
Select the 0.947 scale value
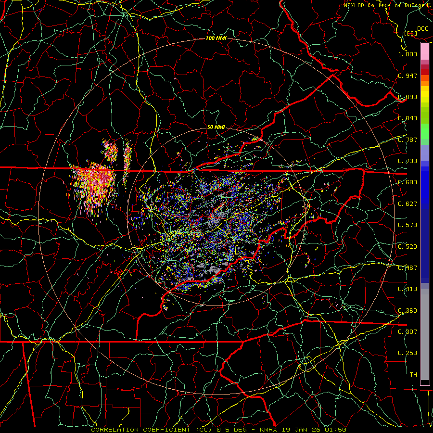[408, 76]
